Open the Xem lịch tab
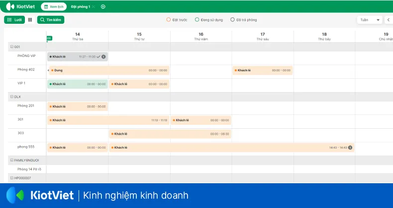 54,7
